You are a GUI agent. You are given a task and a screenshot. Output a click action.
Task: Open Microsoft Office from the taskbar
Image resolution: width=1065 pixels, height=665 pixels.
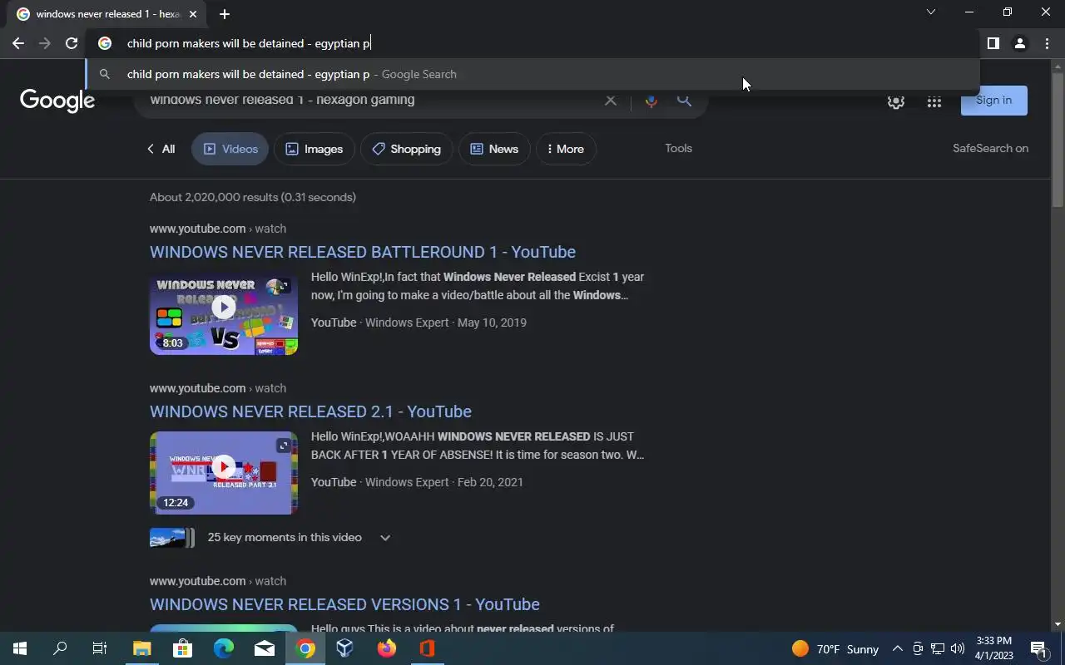(x=427, y=648)
